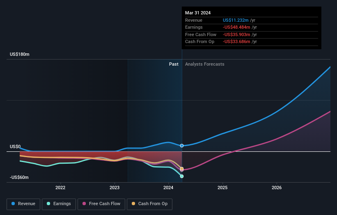
Task: Select the Revenue data point marker on chart
Action: click(x=182, y=146)
